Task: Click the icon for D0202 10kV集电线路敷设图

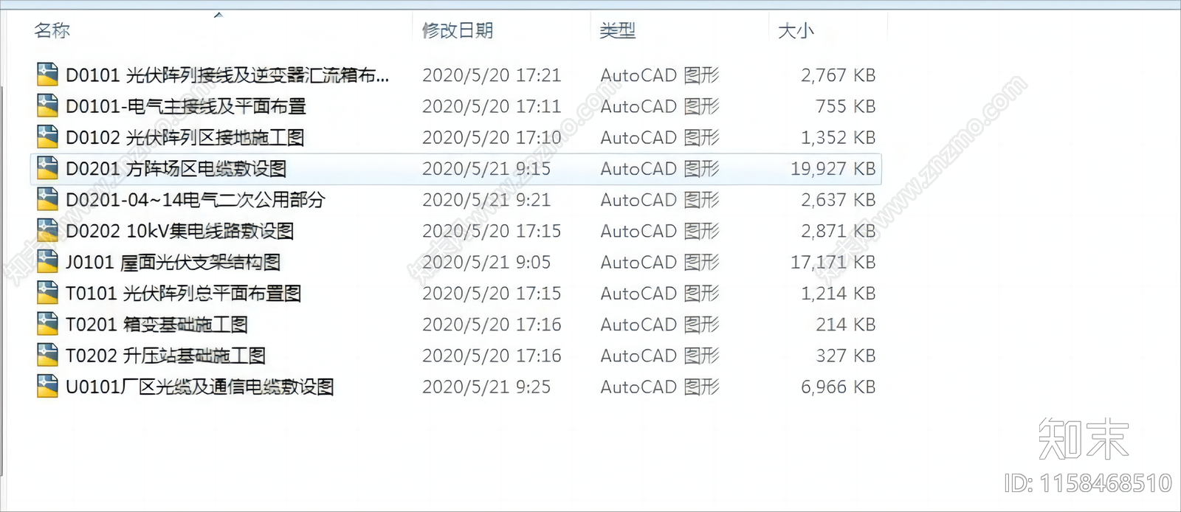Action: (x=47, y=230)
